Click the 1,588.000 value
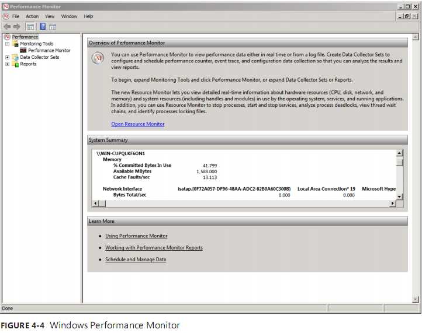The image size is (422, 333). (x=206, y=171)
